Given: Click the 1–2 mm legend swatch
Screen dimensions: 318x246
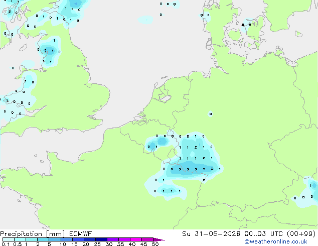Looking at the screenshot, I should point(32,239).
